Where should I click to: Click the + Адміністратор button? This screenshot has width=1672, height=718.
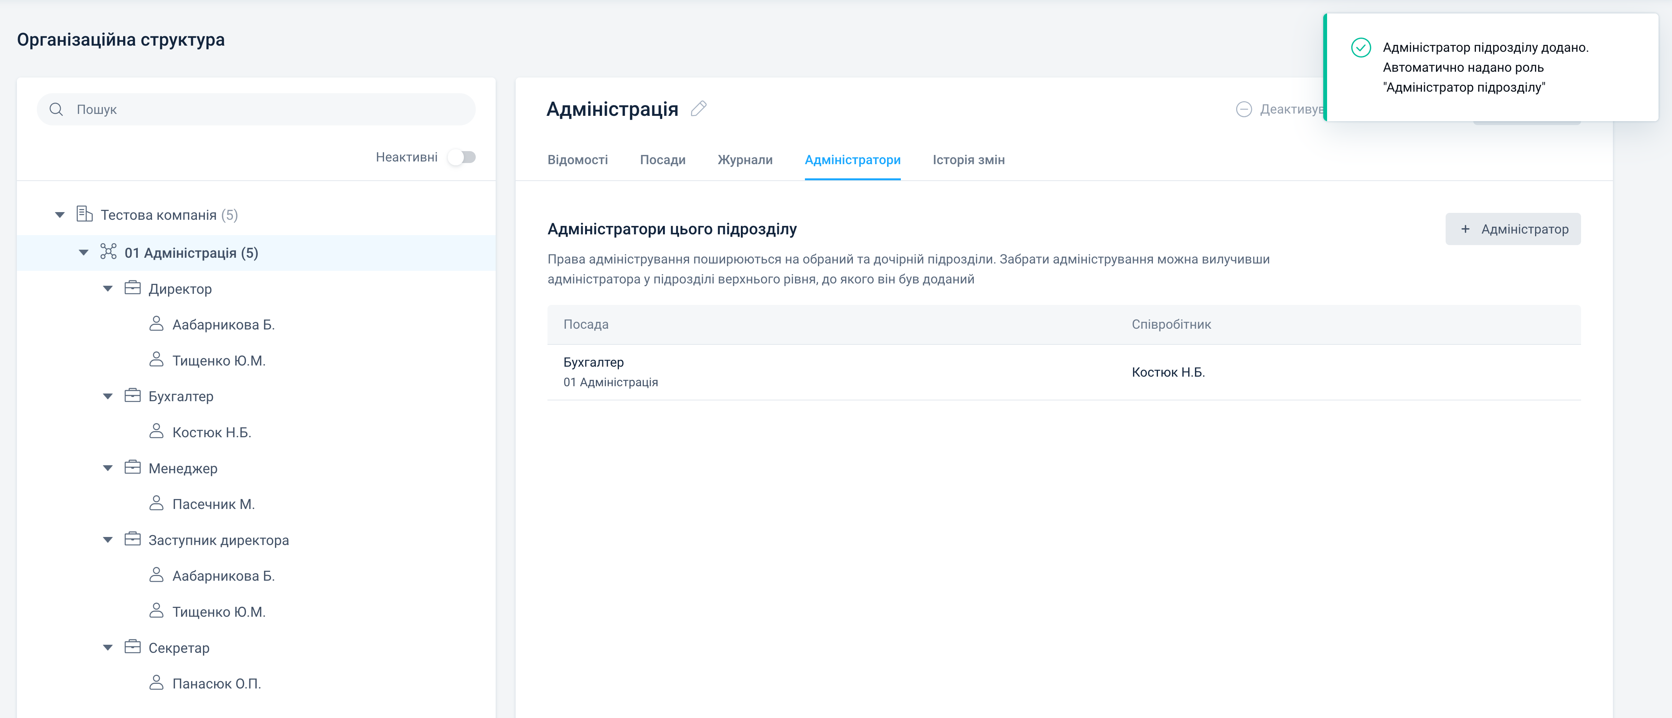(1512, 229)
